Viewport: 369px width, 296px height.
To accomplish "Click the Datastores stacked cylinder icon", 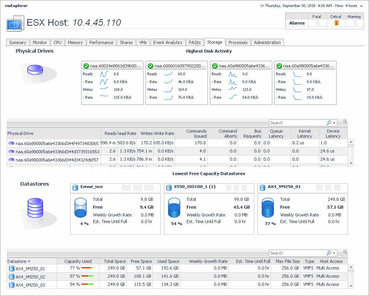I will 34,208.
